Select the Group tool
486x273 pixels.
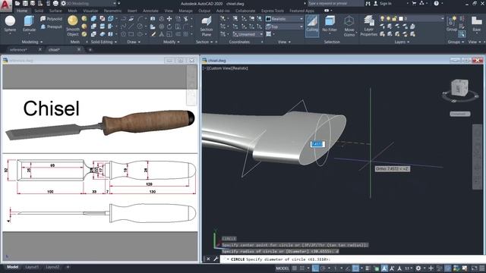click(x=452, y=24)
